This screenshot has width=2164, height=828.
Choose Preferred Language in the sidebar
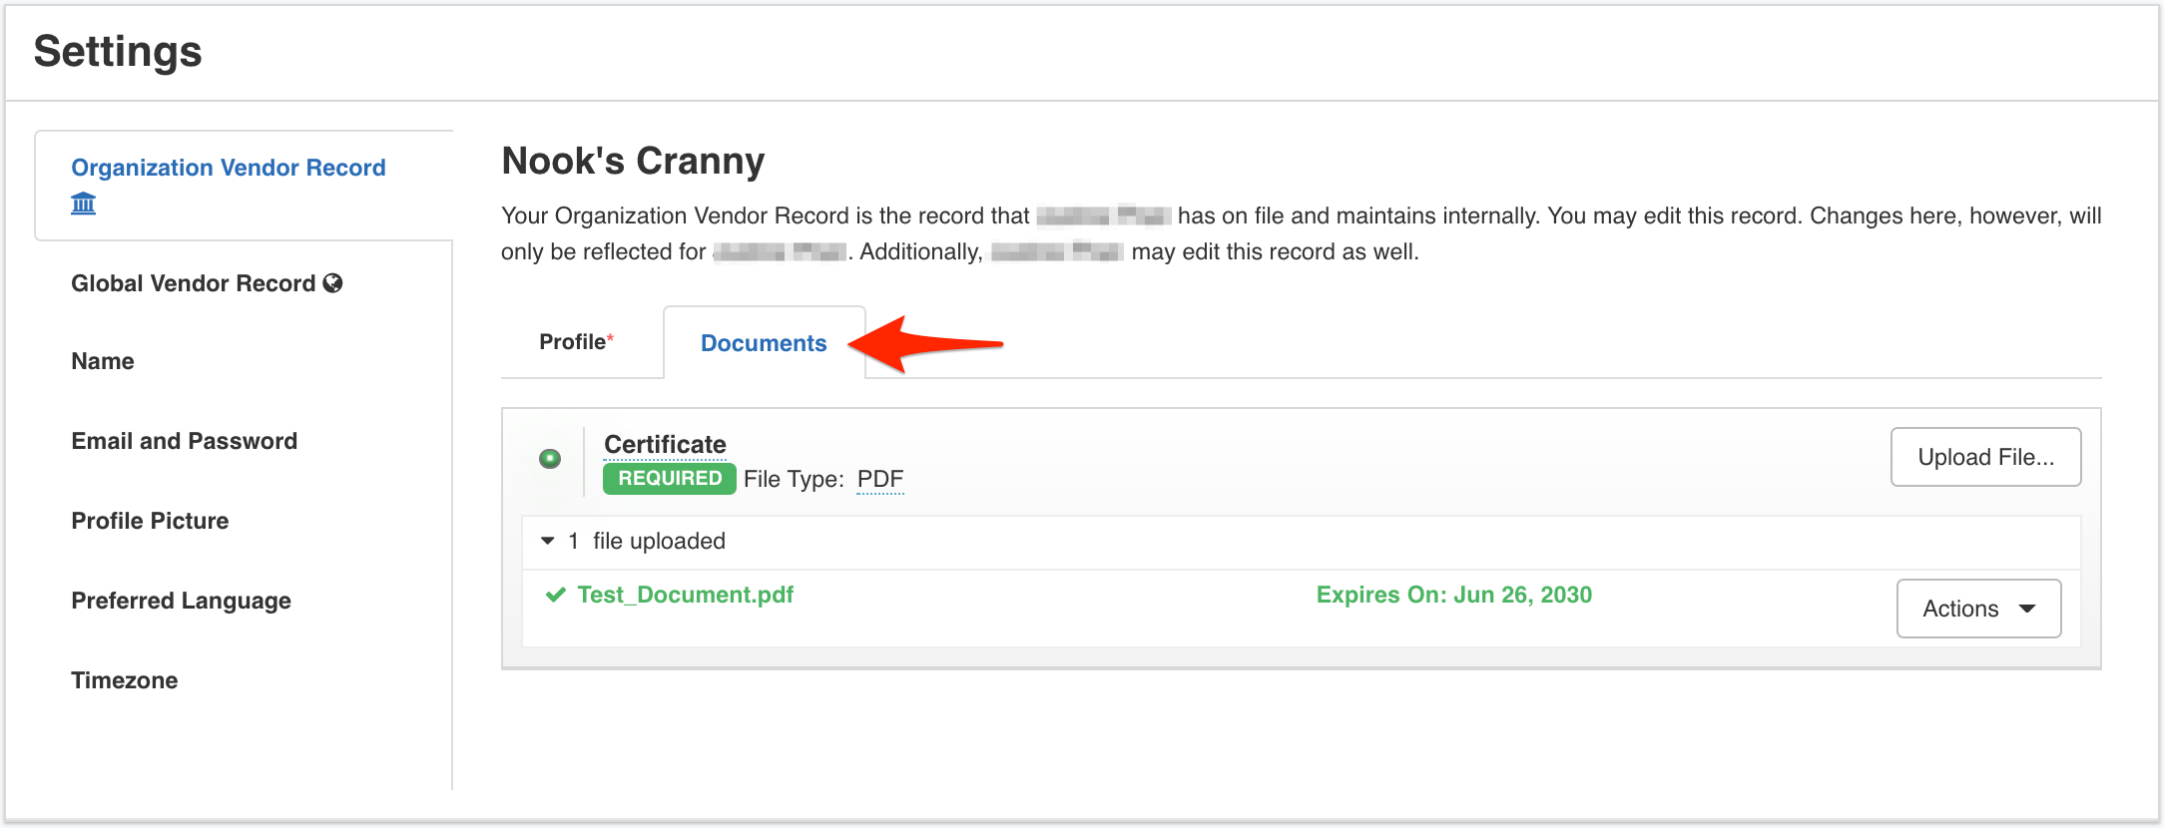point(181,601)
